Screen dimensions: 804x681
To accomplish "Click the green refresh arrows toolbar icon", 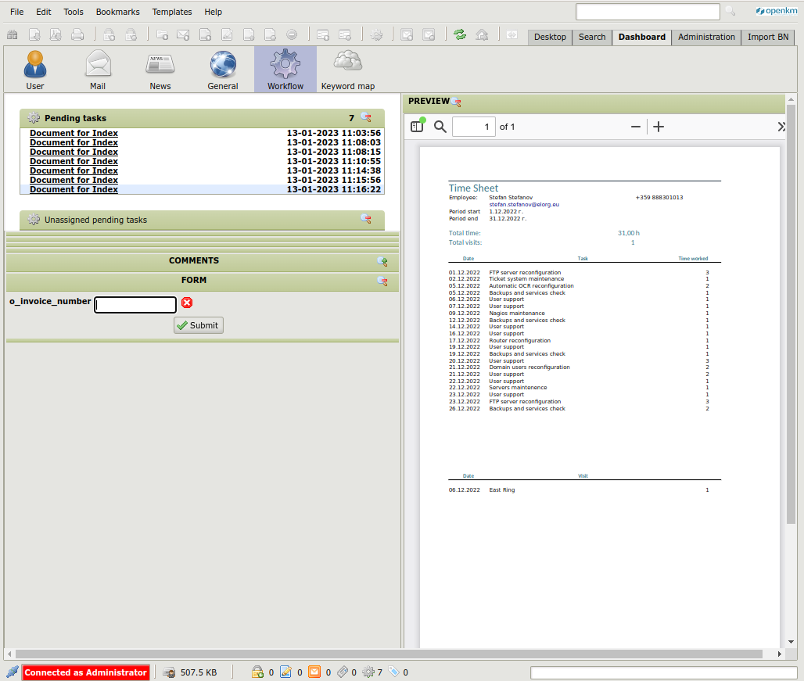I will pos(460,34).
